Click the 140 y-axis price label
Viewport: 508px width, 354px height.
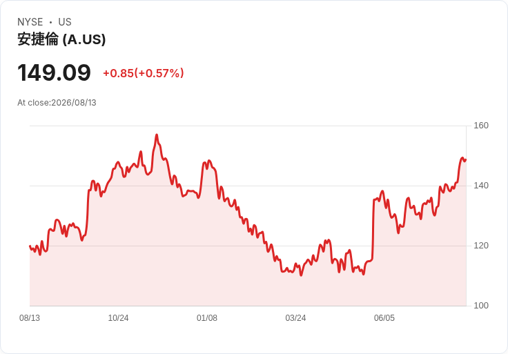pyautogui.click(x=481, y=186)
